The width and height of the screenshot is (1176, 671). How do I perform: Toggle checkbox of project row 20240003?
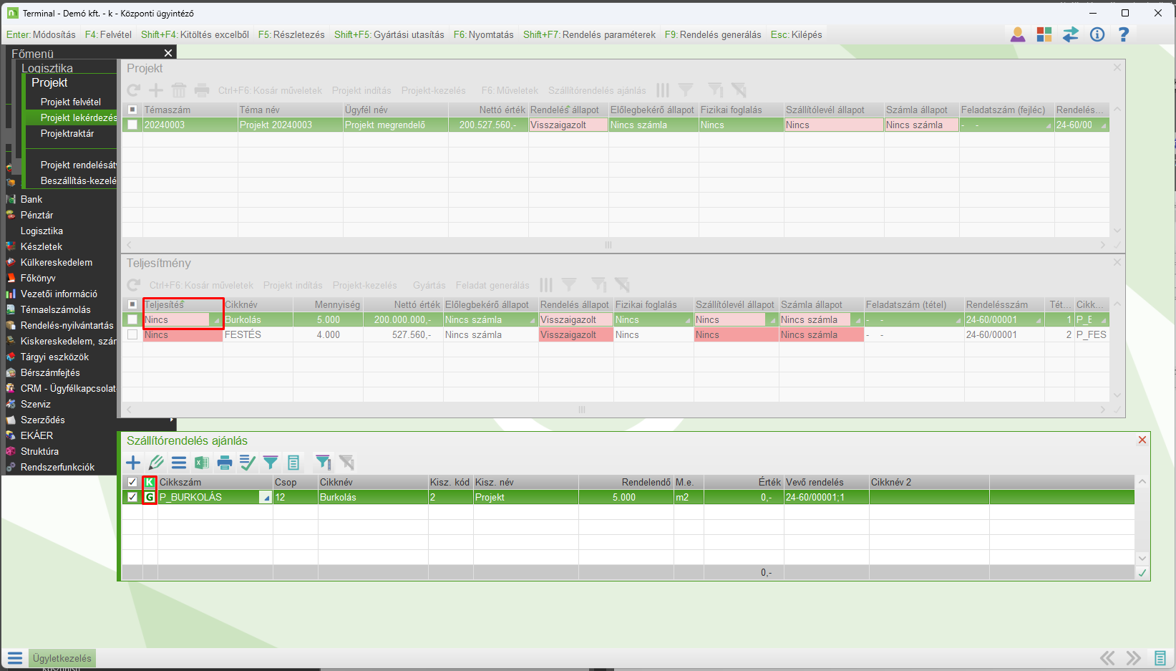[x=132, y=125]
